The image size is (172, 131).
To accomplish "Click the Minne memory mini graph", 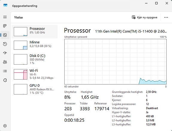I will pos(21,45).
